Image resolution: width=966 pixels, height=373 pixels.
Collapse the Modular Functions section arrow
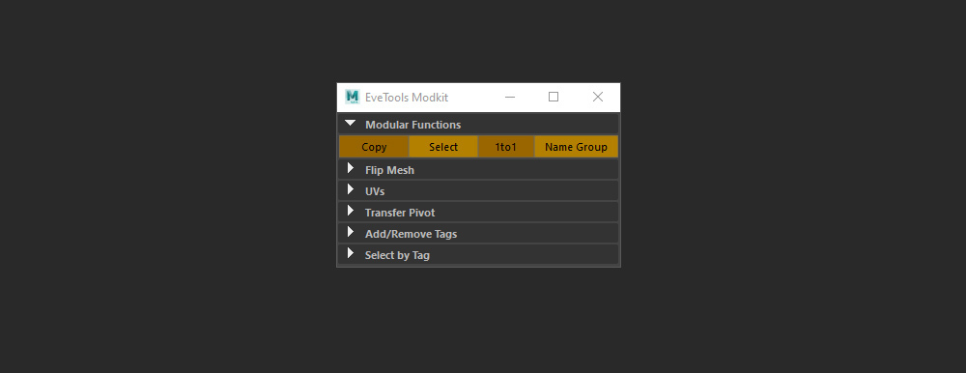(x=351, y=124)
